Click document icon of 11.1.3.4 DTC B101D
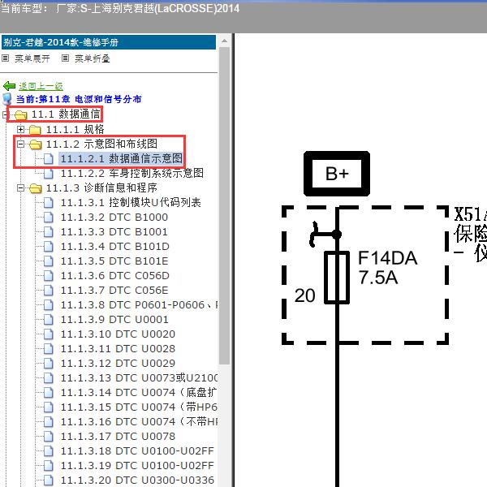The image size is (487, 487). click(48, 247)
